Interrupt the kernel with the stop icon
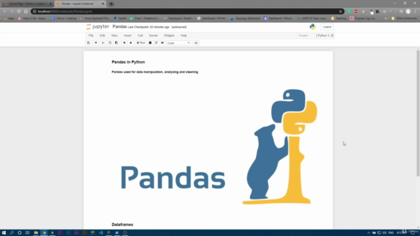 (x=150, y=43)
